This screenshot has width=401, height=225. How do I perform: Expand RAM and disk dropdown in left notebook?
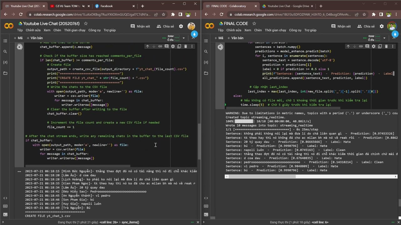(184, 38)
